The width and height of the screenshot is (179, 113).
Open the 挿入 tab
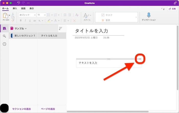tap(15, 8)
